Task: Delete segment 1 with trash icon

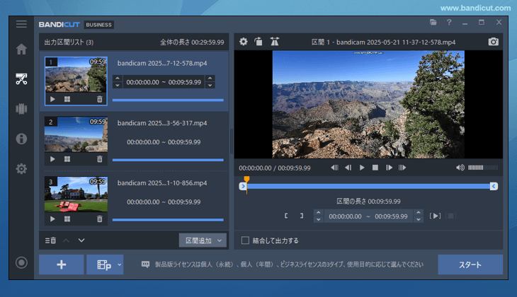Action: coord(100,99)
